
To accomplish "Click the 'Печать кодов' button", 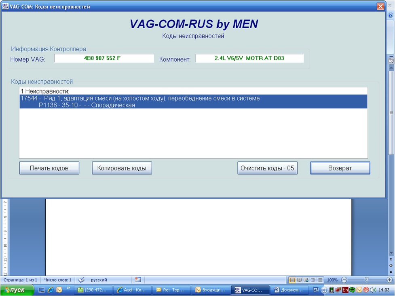I will 49,168.
